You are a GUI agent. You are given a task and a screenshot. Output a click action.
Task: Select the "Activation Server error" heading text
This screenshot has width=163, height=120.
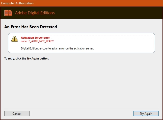[35, 38]
